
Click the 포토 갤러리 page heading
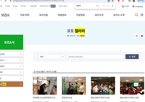tap(76, 31)
